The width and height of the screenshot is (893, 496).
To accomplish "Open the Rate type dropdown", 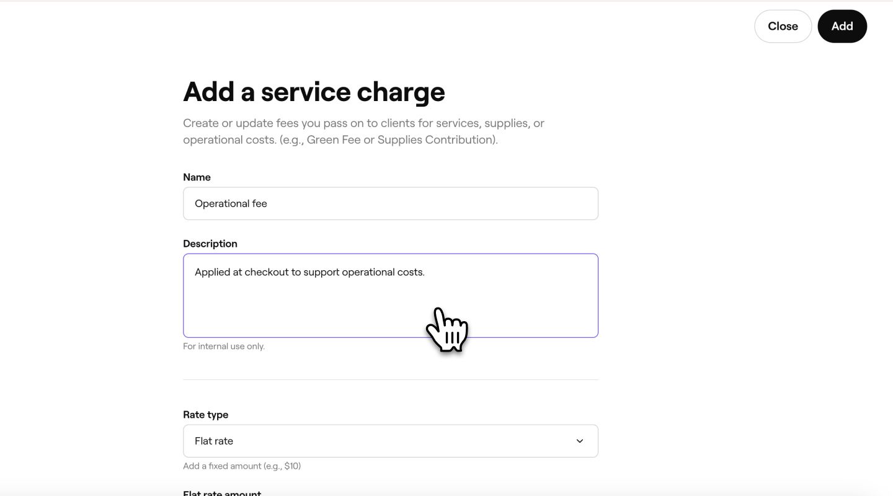I will pos(391,440).
